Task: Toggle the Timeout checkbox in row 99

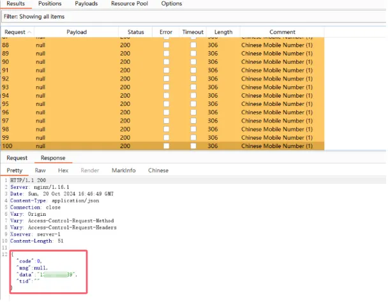Action: point(193,138)
